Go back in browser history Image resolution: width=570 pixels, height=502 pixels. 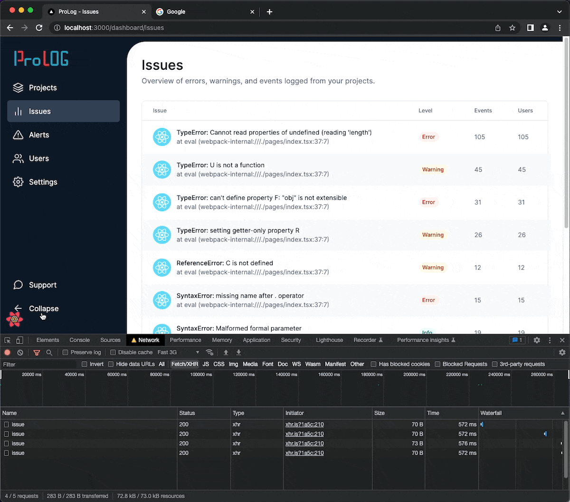pos(10,28)
